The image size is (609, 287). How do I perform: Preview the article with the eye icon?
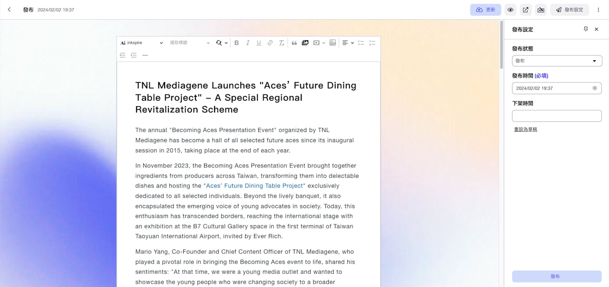tap(511, 9)
